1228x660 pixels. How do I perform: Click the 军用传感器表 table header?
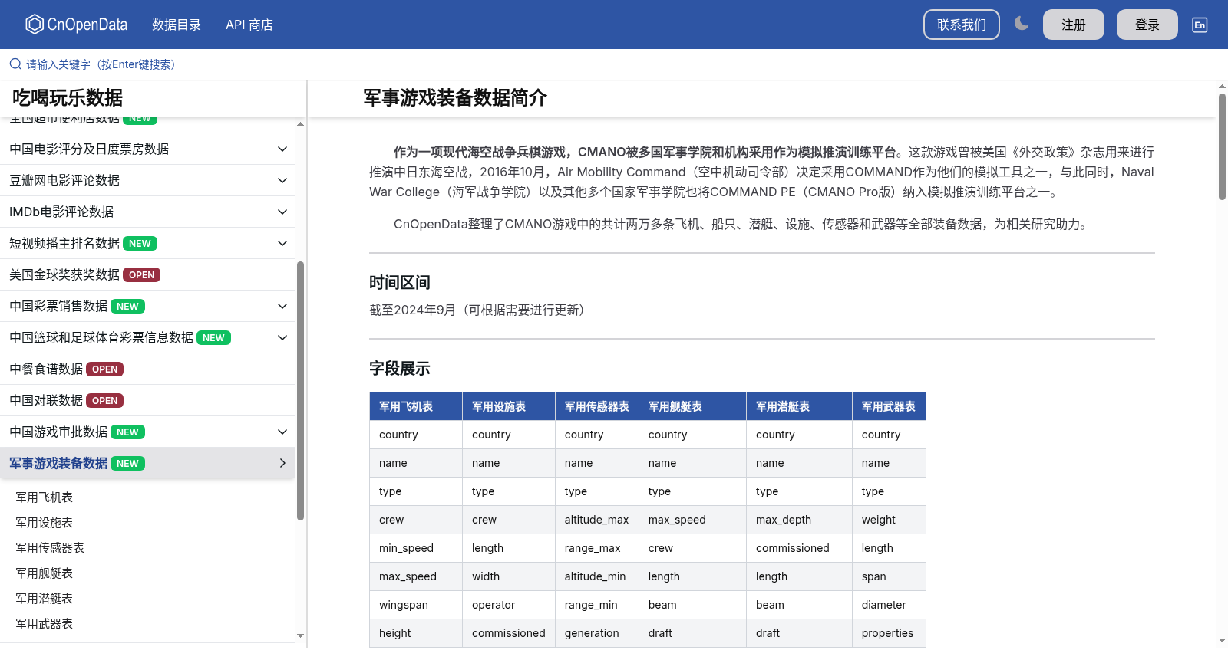point(597,406)
